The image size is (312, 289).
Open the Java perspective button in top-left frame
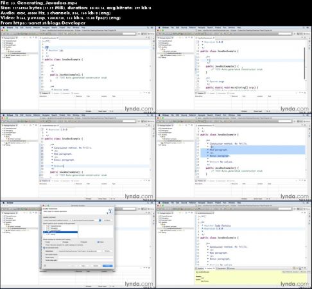(x=143, y=33)
